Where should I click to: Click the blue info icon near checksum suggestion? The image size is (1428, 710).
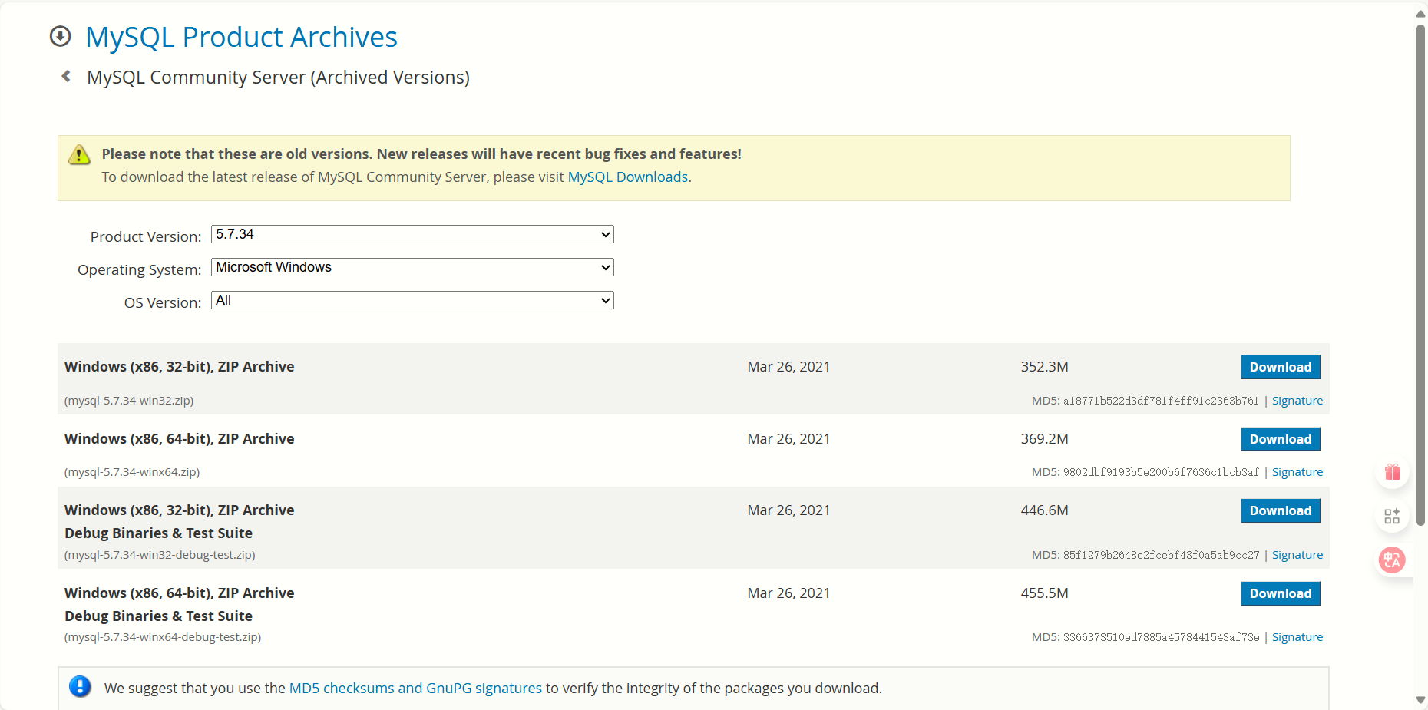coord(80,686)
